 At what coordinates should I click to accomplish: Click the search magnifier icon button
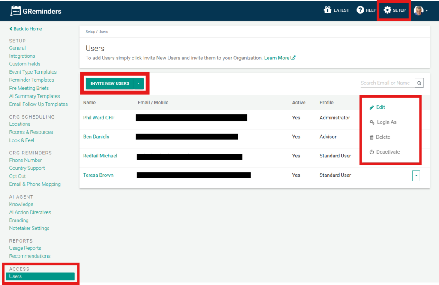[419, 83]
